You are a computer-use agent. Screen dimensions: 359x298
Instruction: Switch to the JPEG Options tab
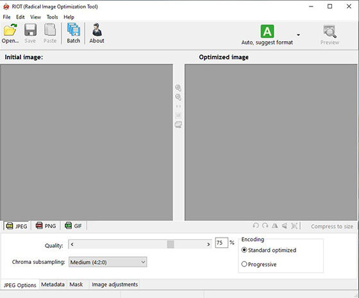pos(20,285)
